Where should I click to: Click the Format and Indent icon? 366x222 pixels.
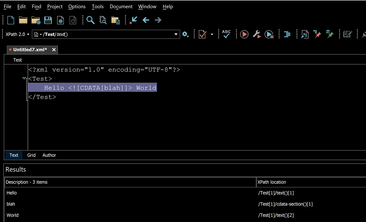pyautogui.click(x=287, y=34)
